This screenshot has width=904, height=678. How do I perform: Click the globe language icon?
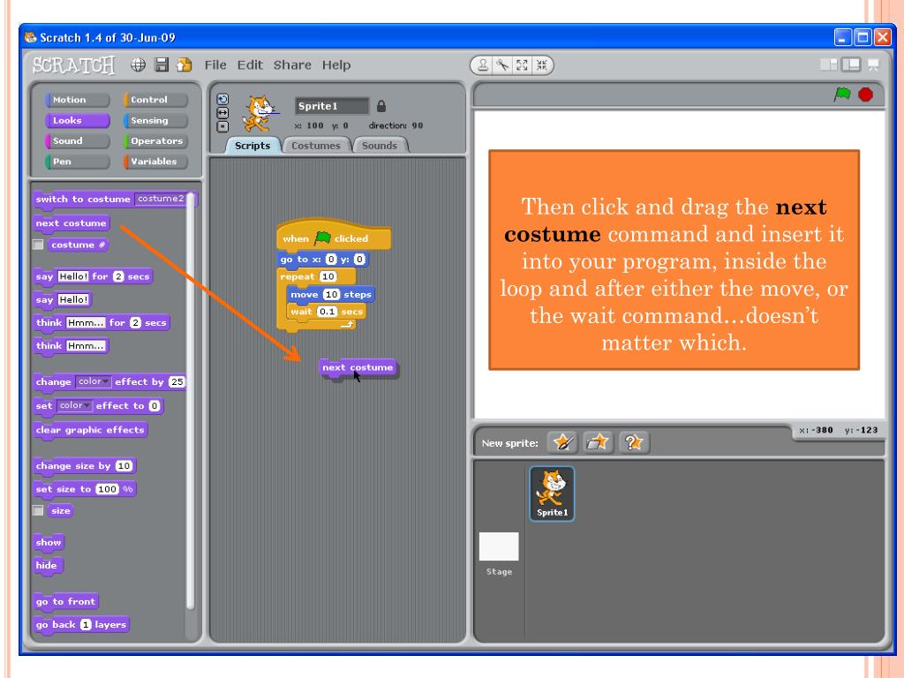pyautogui.click(x=138, y=64)
